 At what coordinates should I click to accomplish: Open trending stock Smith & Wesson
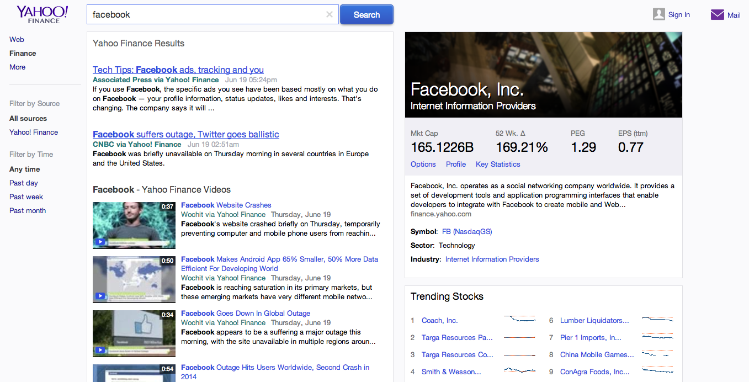tap(451, 372)
